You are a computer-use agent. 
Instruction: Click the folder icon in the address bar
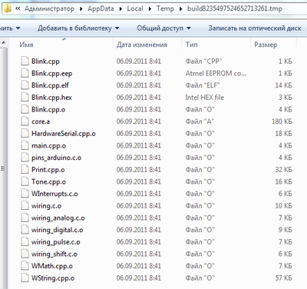(x=8, y=8)
